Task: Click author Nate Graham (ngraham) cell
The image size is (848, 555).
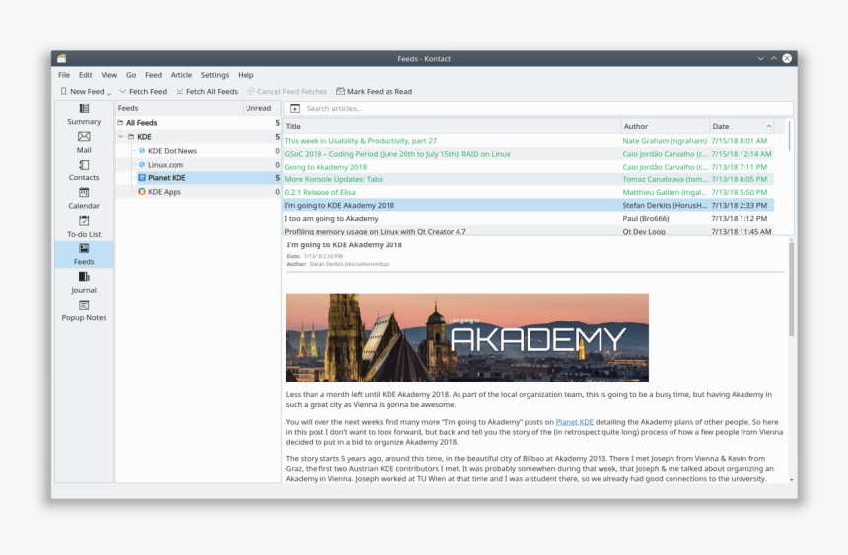Action: pyautogui.click(x=665, y=141)
